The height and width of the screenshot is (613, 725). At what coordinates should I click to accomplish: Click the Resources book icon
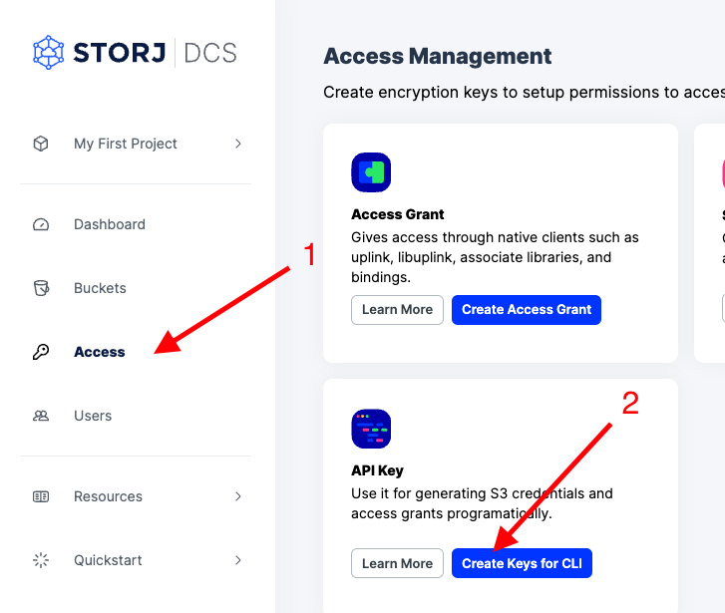tap(41, 496)
